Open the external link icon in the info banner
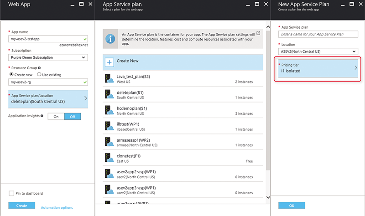Image resolution: width=365 pixels, height=216 pixels. [x=258, y=33]
